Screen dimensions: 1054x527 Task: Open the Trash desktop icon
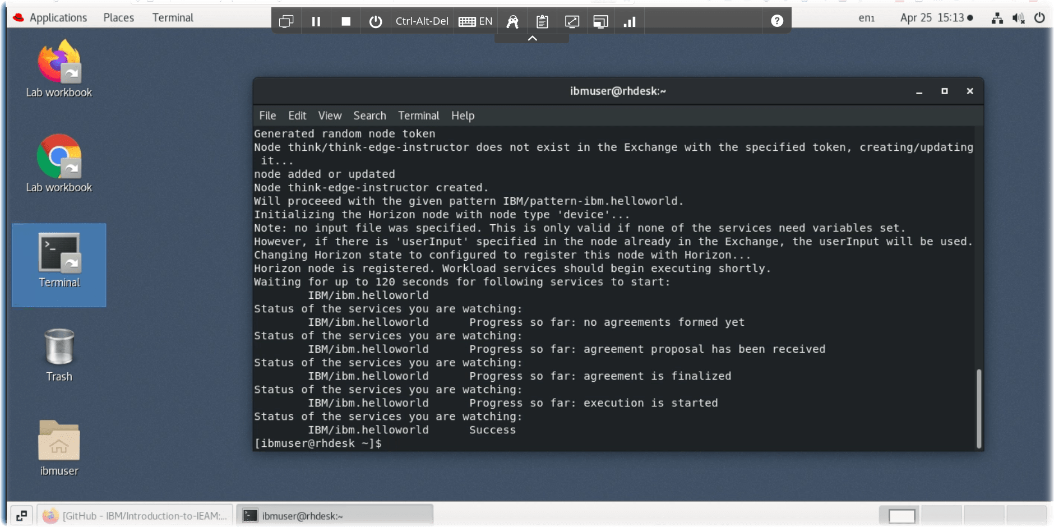pyautogui.click(x=59, y=355)
